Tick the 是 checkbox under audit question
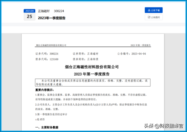Screen dimensions: 187x132 36,120
